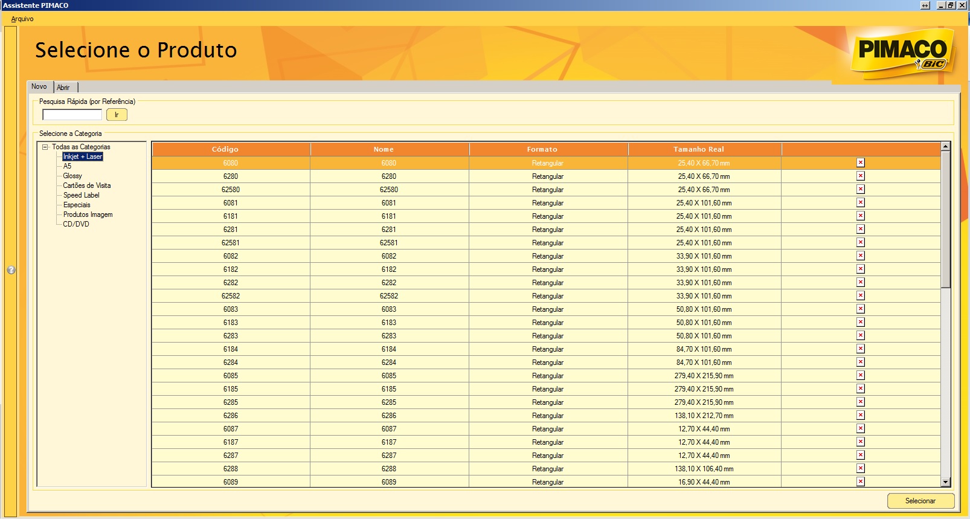The height and width of the screenshot is (519, 970).
Task: Click the red X icon in row 6284
Action: [861, 362]
